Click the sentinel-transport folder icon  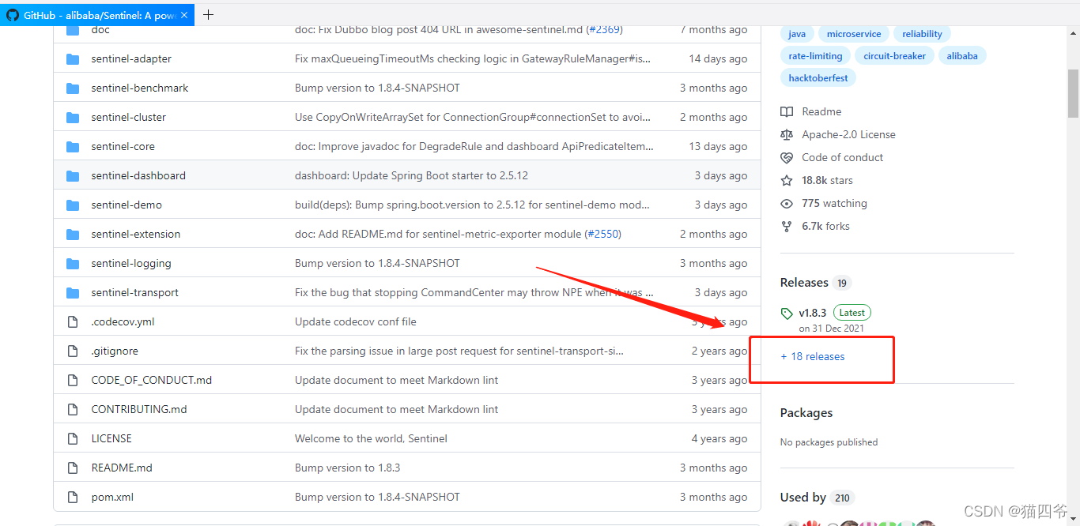click(73, 293)
